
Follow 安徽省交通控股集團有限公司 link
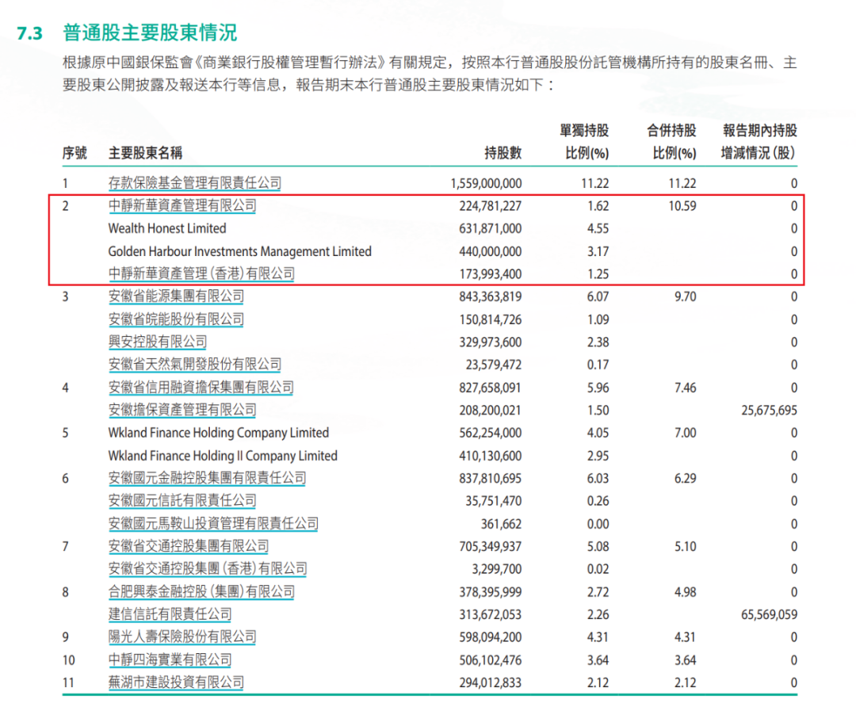[x=189, y=546]
